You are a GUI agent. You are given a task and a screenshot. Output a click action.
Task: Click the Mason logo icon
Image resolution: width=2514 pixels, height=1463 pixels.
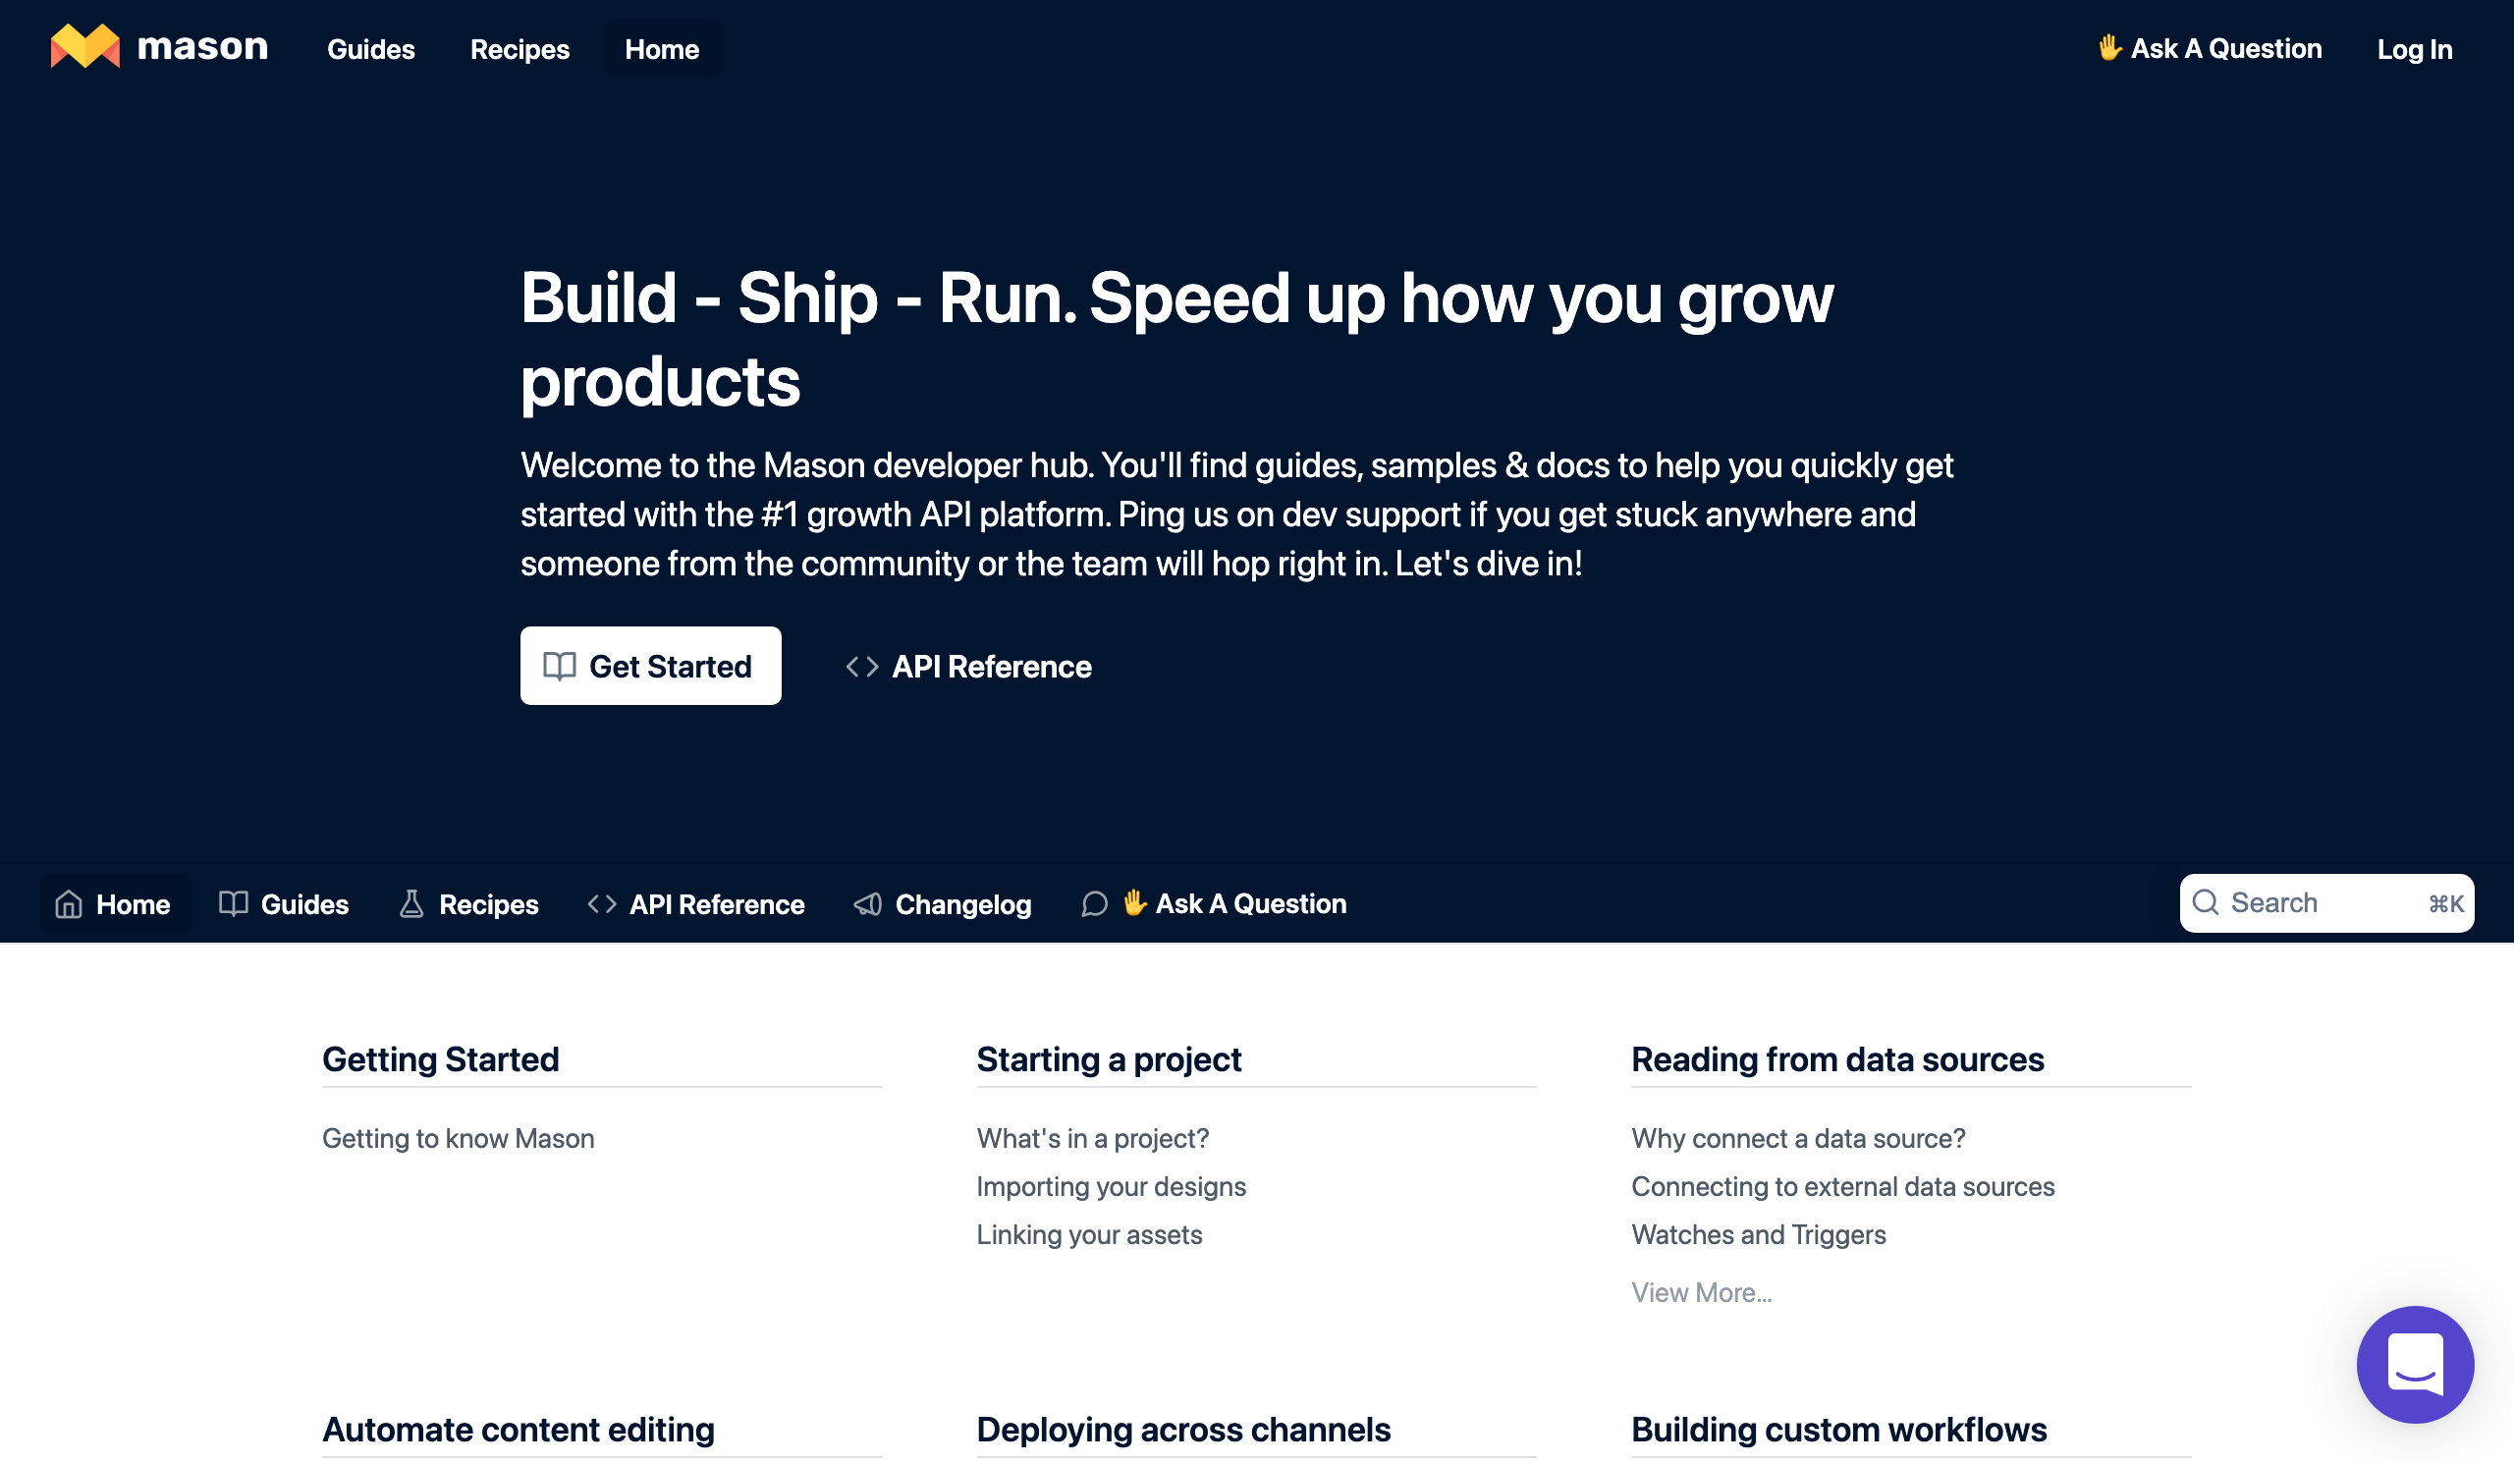click(84, 46)
